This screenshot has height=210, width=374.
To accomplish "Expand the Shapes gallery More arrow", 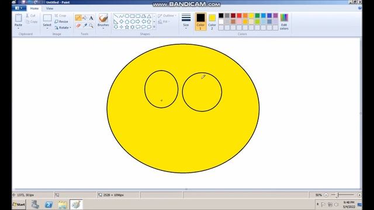I will [154, 27].
